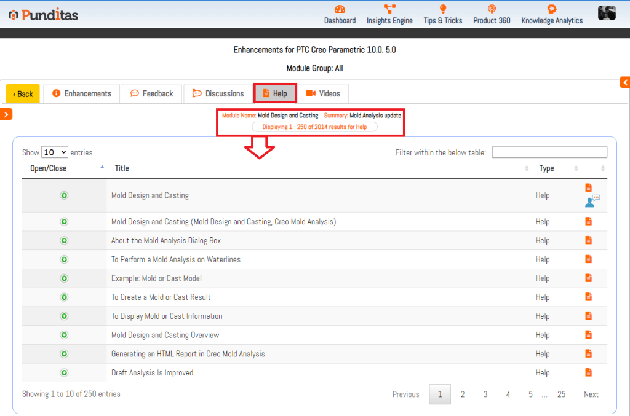Open the Show entries dropdown
630x416 pixels.
55,152
